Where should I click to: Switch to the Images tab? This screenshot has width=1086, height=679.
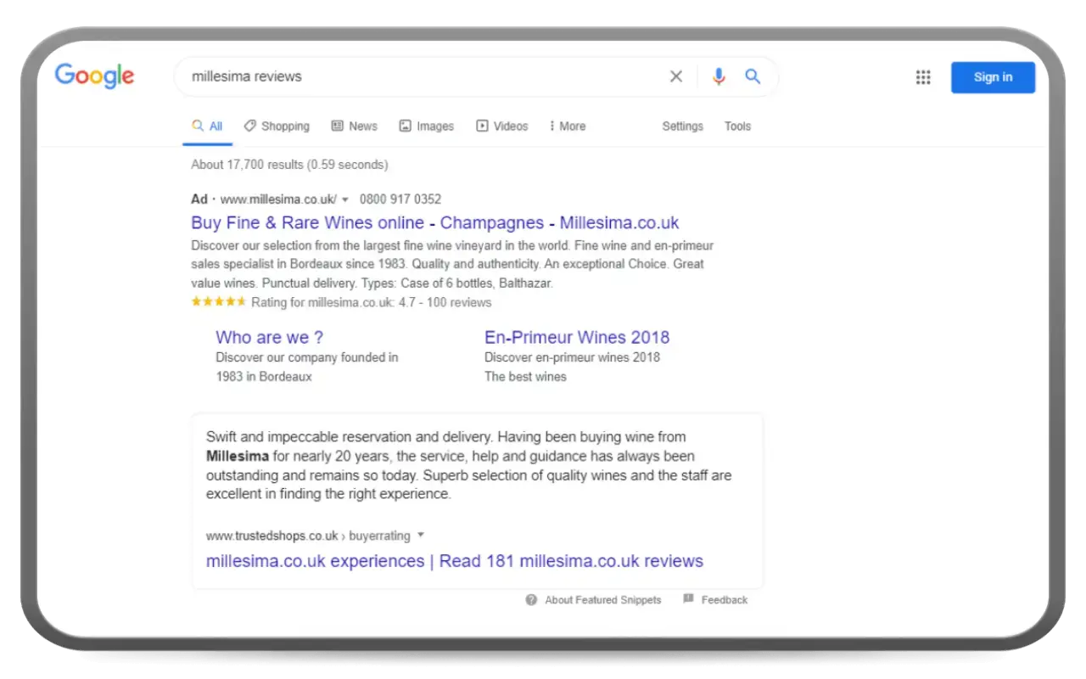(427, 126)
